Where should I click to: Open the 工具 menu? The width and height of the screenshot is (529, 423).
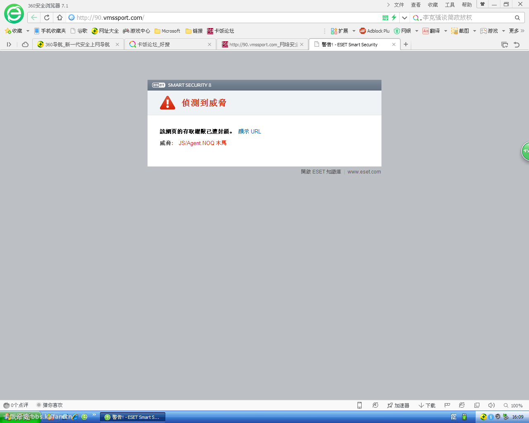tap(450, 5)
